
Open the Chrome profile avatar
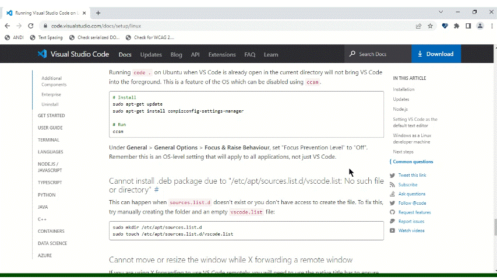480,26
